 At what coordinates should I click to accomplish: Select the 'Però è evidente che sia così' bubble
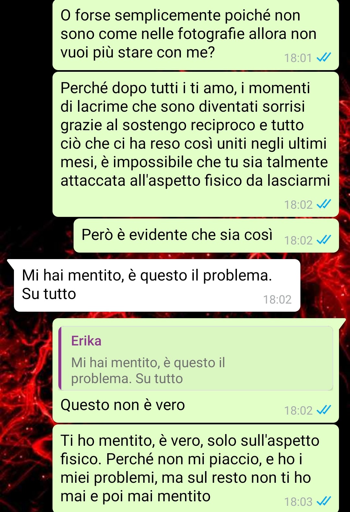[x=206, y=236]
